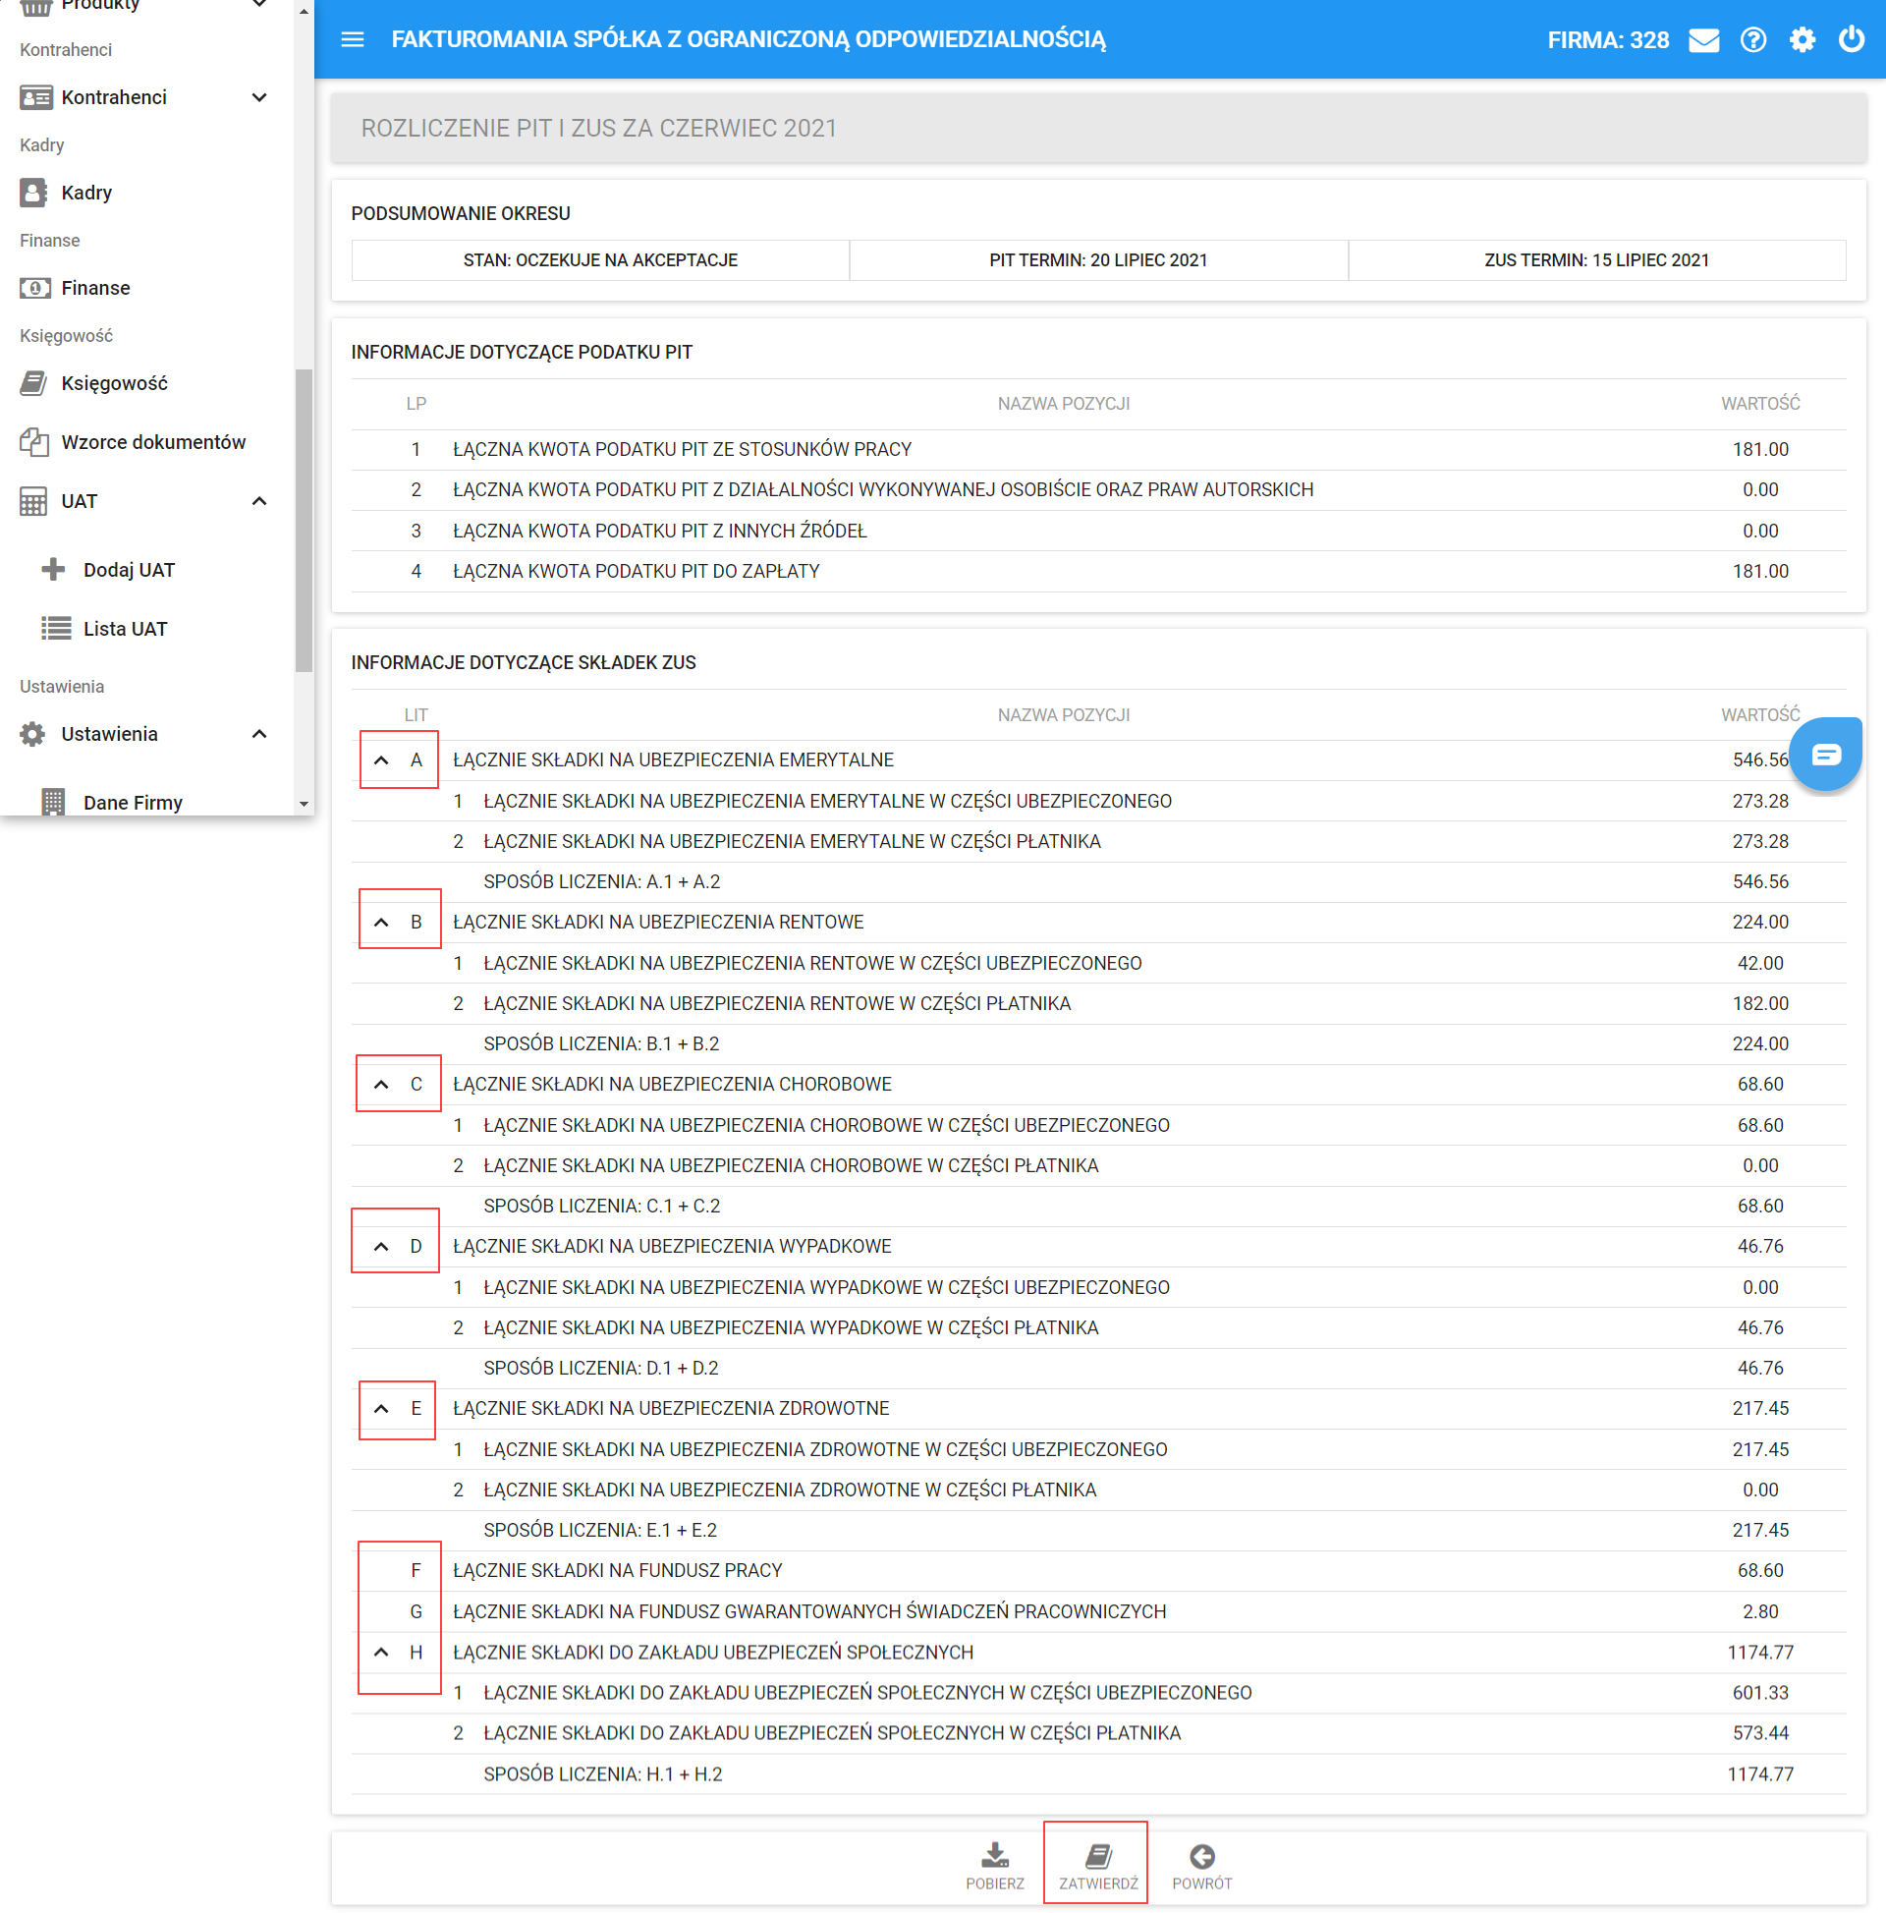Screen dimensions: 1886x1913
Task: Click the sidebar vertical scrollbar
Action: coord(304,519)
